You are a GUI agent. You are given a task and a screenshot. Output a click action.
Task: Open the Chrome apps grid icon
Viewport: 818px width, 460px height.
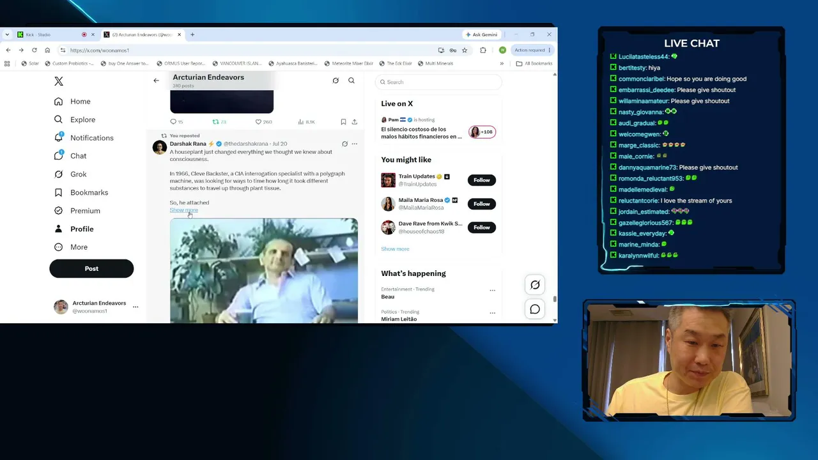(x=7, y=63)
